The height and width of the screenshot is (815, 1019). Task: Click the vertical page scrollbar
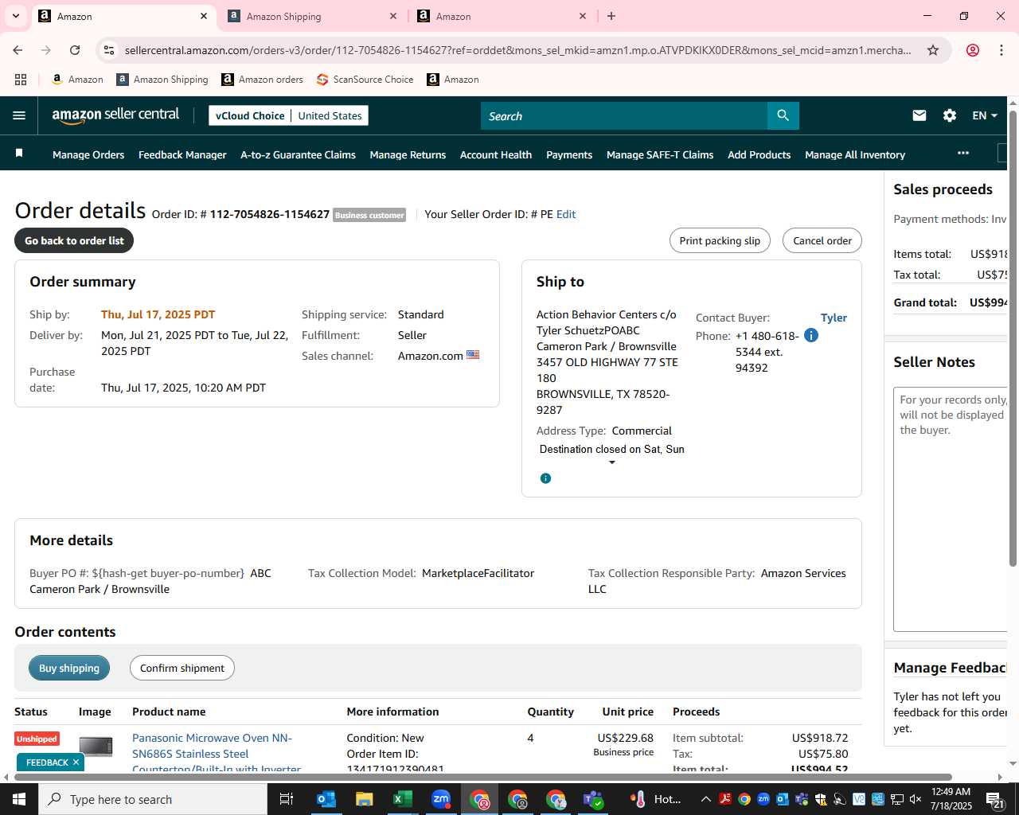[x=1013, y=338]
